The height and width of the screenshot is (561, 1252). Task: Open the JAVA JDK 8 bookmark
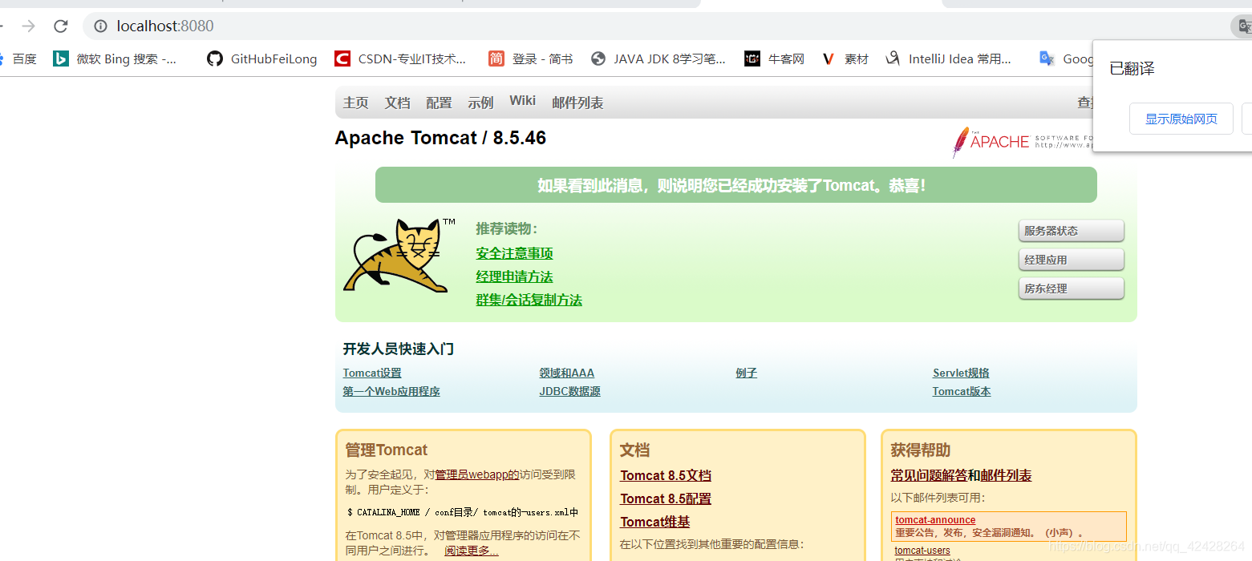658,59
